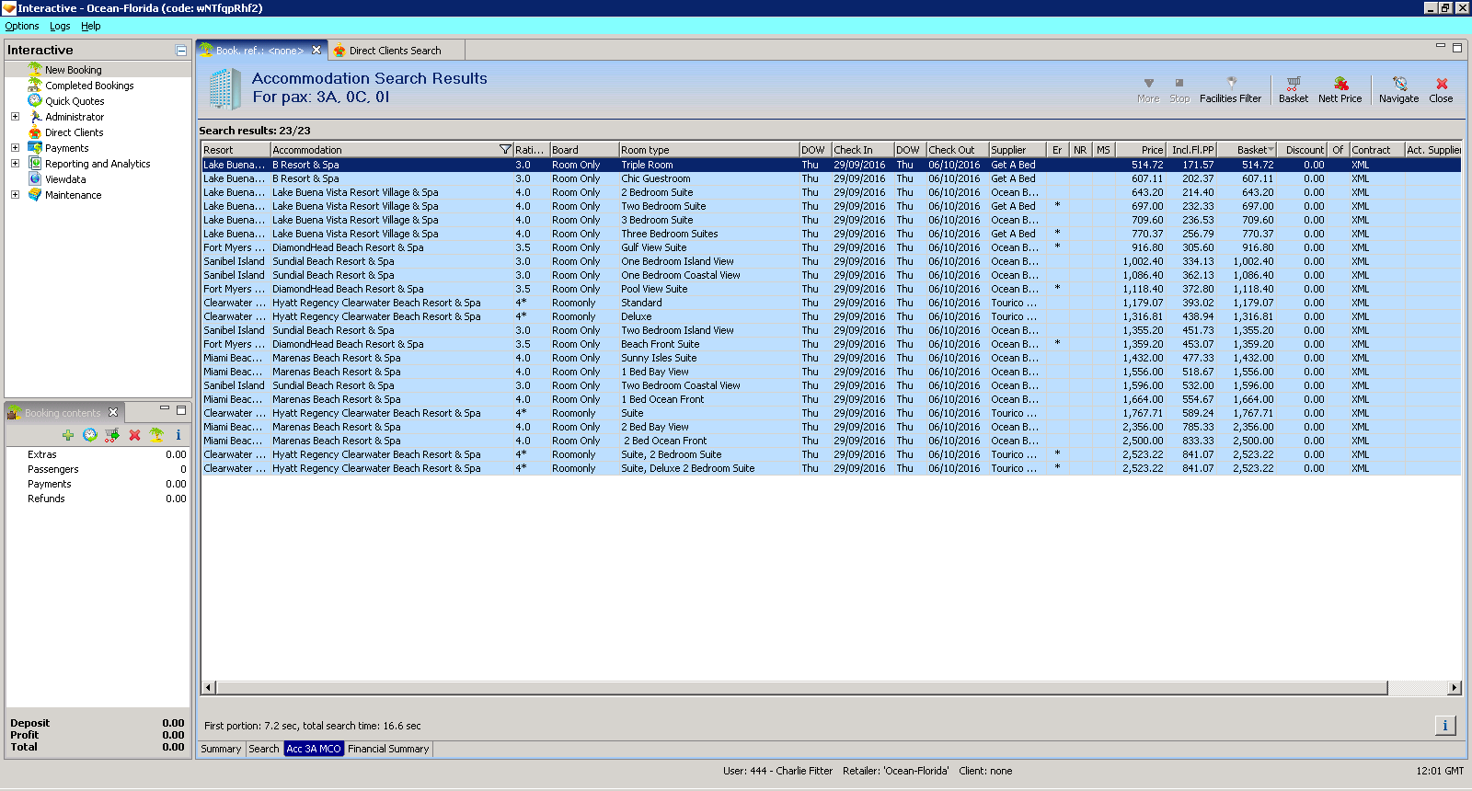
Task: Select the Chic Guestroom row
Action: 831,178
